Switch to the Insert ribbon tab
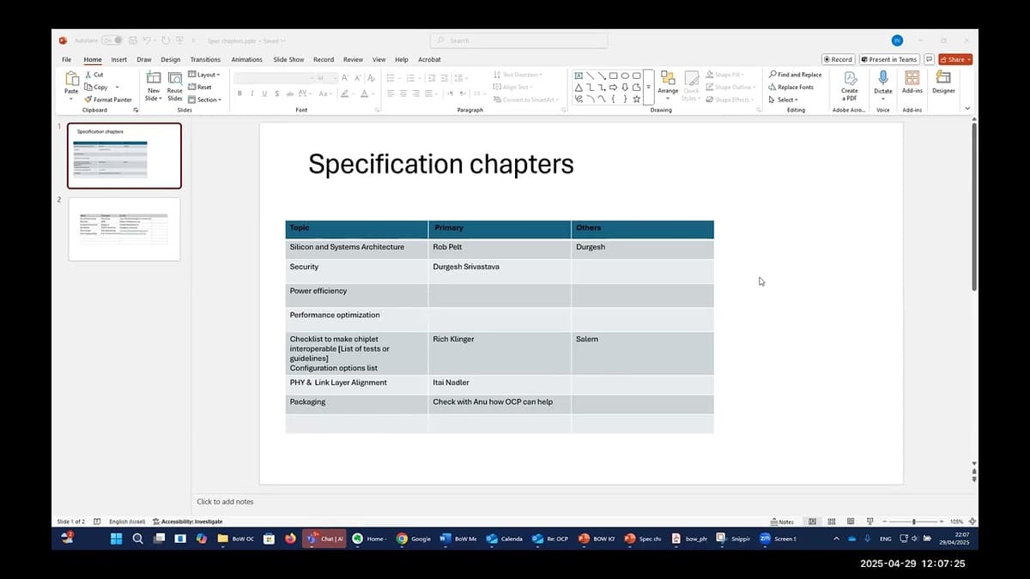This screenshot has height=579, width=1030. point(118,59)
